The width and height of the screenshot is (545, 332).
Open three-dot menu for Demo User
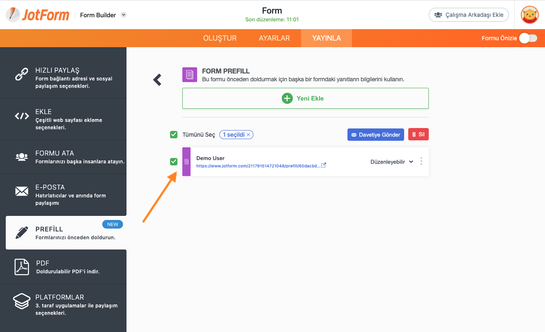pyautogui.click(x=421, y=161)
